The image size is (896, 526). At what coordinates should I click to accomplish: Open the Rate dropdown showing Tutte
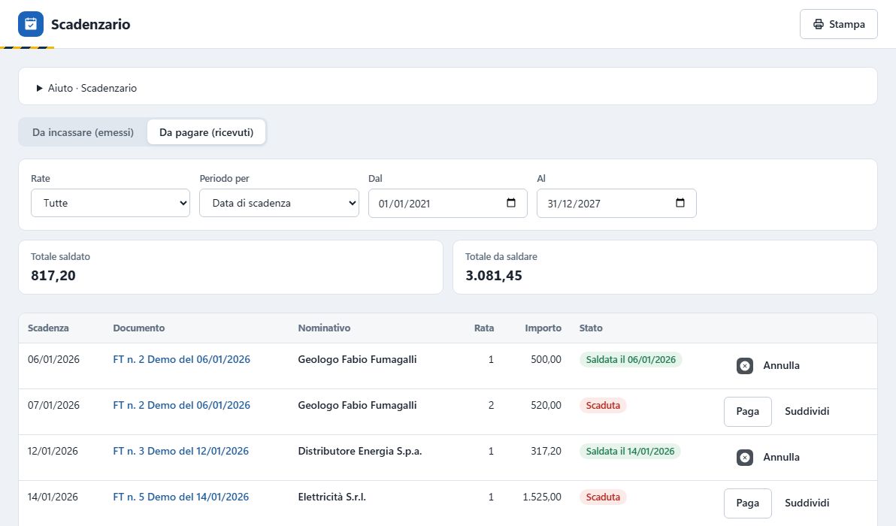tap(110, 203)
